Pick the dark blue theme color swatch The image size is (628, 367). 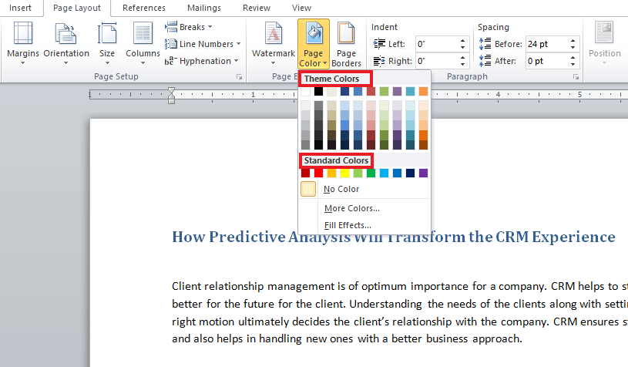point(345,91)
